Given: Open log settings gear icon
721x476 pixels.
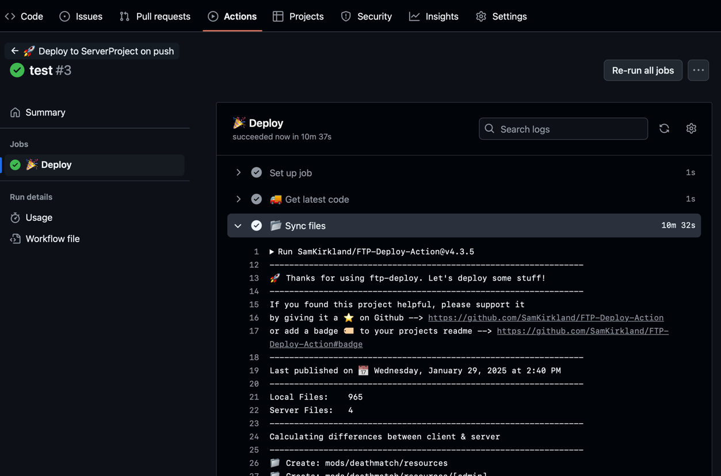Looking at the screenshot, I should [691, 129].
